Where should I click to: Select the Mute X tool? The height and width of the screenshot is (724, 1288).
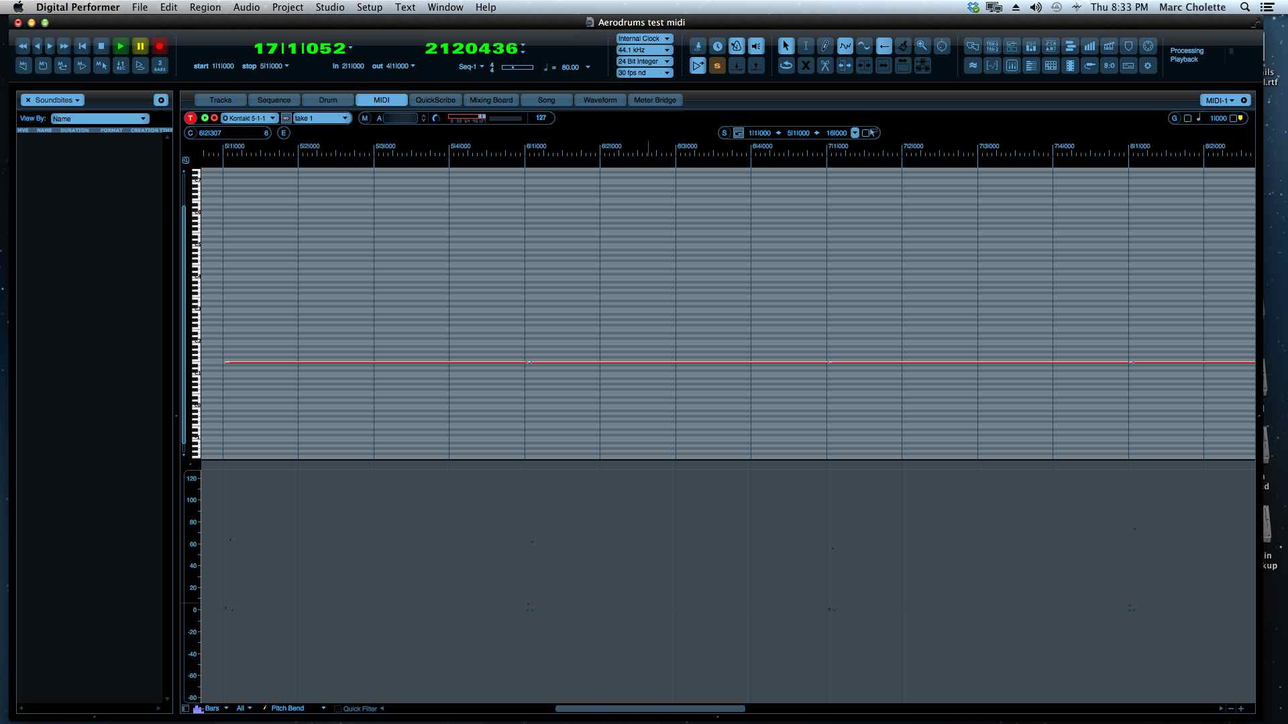pyautogui.click(x=806, y=66)
